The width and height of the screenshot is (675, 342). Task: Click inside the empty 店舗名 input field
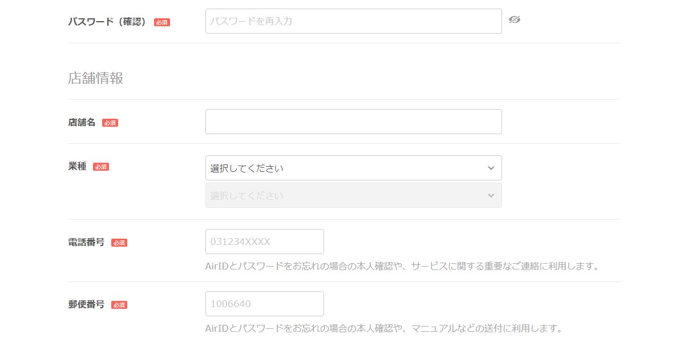(353, 121)
